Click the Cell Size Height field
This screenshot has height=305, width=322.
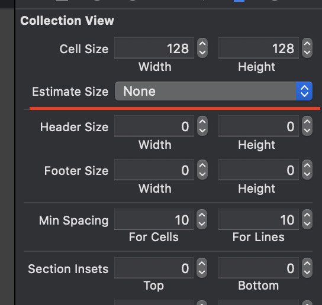tap(259, 48)
